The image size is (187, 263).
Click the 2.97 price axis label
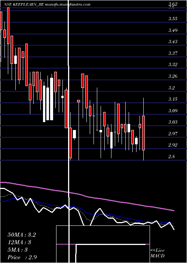pyautogui.click(x=173, y=133)
